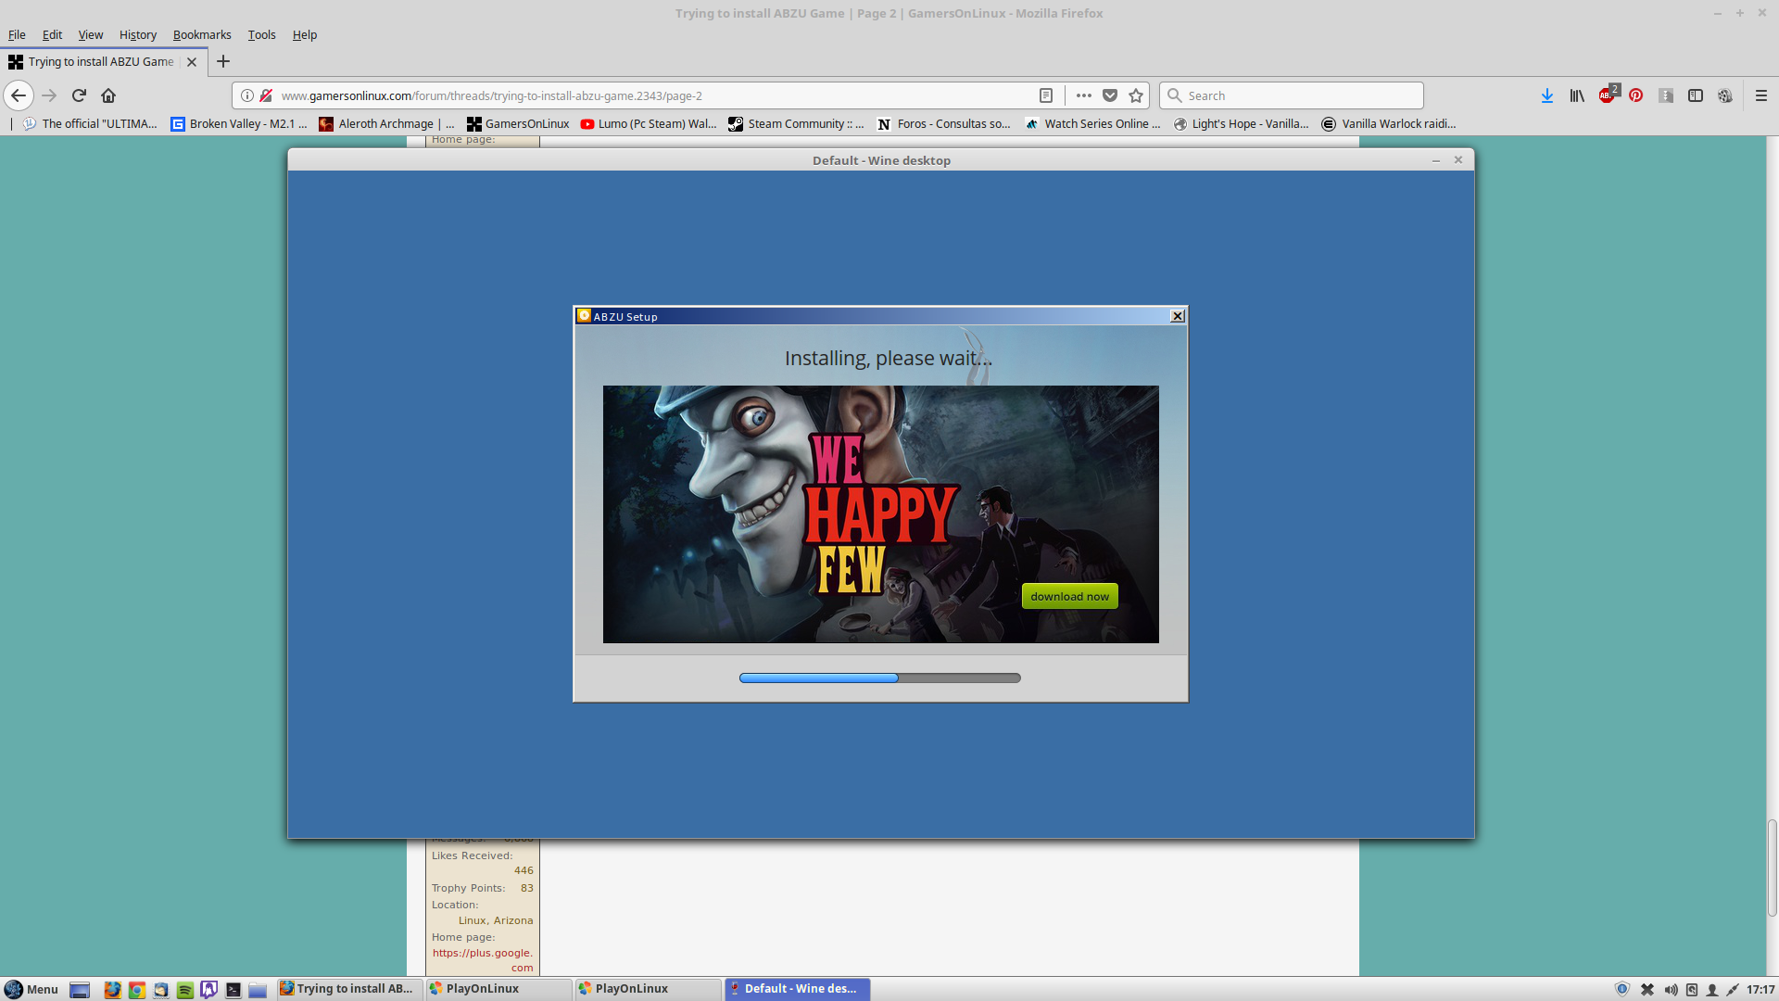This screenshot has height=1001, width=1779.
Task: Show the Firefox sidebars
Action: [x=1696, y=95]
